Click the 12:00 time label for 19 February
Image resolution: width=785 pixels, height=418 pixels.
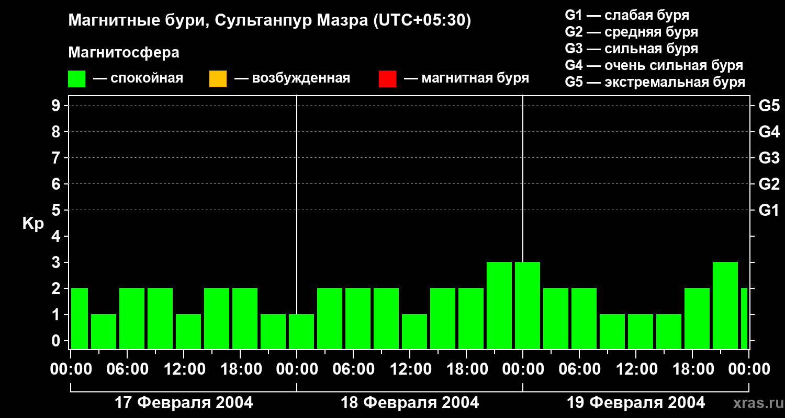(x=636, y=369)
